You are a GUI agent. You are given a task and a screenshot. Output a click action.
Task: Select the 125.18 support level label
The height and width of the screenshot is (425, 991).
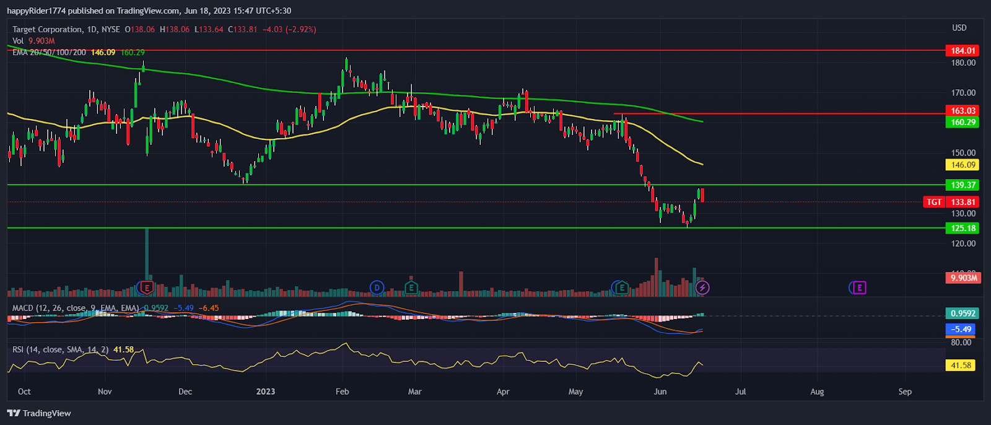click(x=963, y=229)
